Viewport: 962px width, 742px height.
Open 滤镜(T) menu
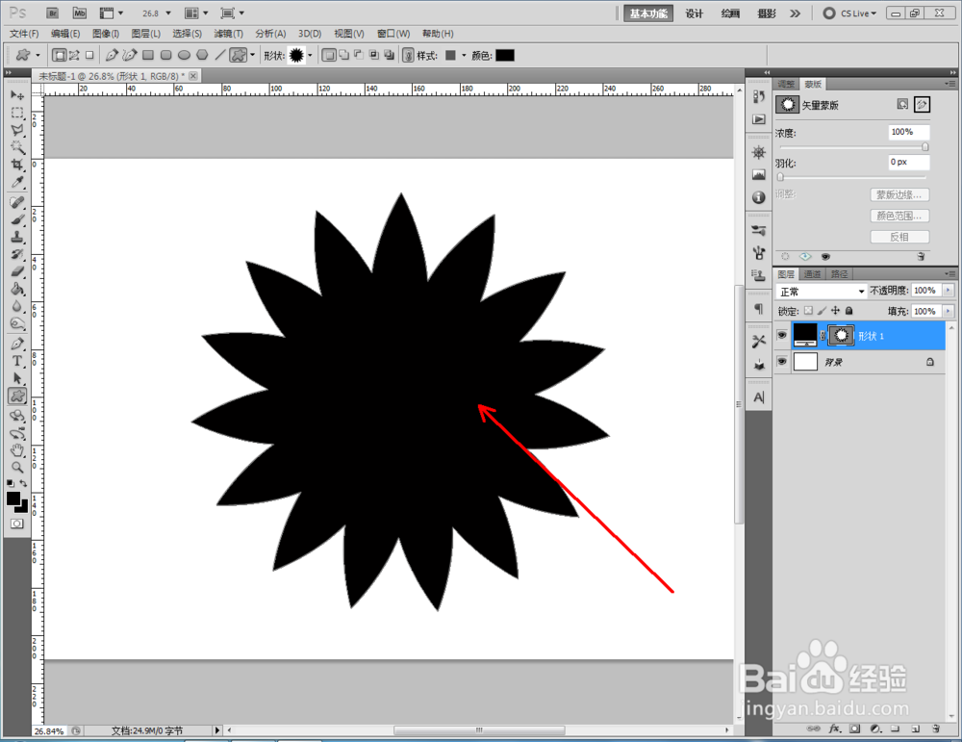[x=228, y=34]
